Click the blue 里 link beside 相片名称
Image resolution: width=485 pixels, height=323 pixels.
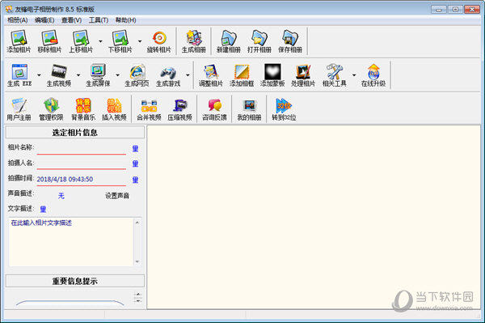tap(135, 149)
